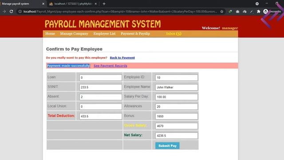Click the Net Salary label
Screen dimensions: 284x160
(133, 135)
